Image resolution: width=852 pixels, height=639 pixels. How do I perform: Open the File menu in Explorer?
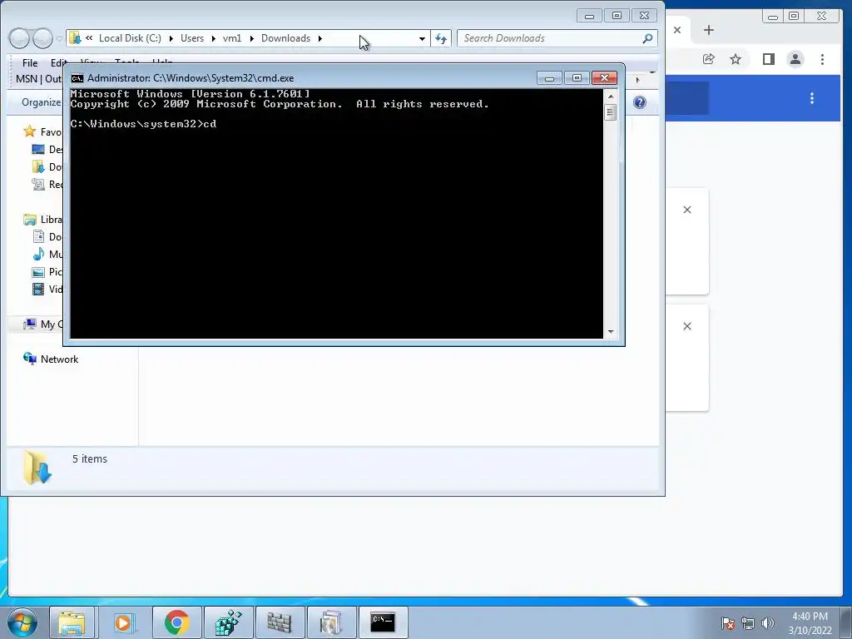tap(30, 63)
